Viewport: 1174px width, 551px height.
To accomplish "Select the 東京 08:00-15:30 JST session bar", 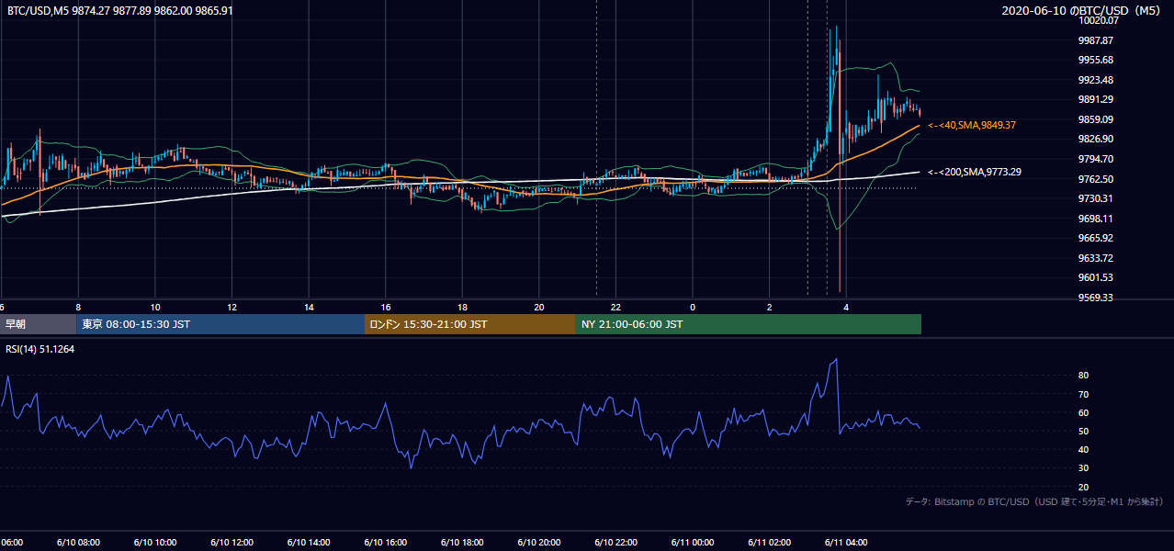I will coord(220,324).
